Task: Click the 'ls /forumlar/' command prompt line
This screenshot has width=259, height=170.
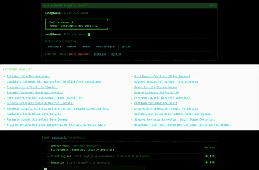Action: 67,34
